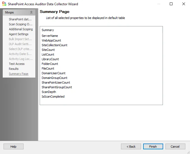190x154 pixels.
Task: Open the Agent Settings step
Action: pyautogui.click(x=19, y=34)
